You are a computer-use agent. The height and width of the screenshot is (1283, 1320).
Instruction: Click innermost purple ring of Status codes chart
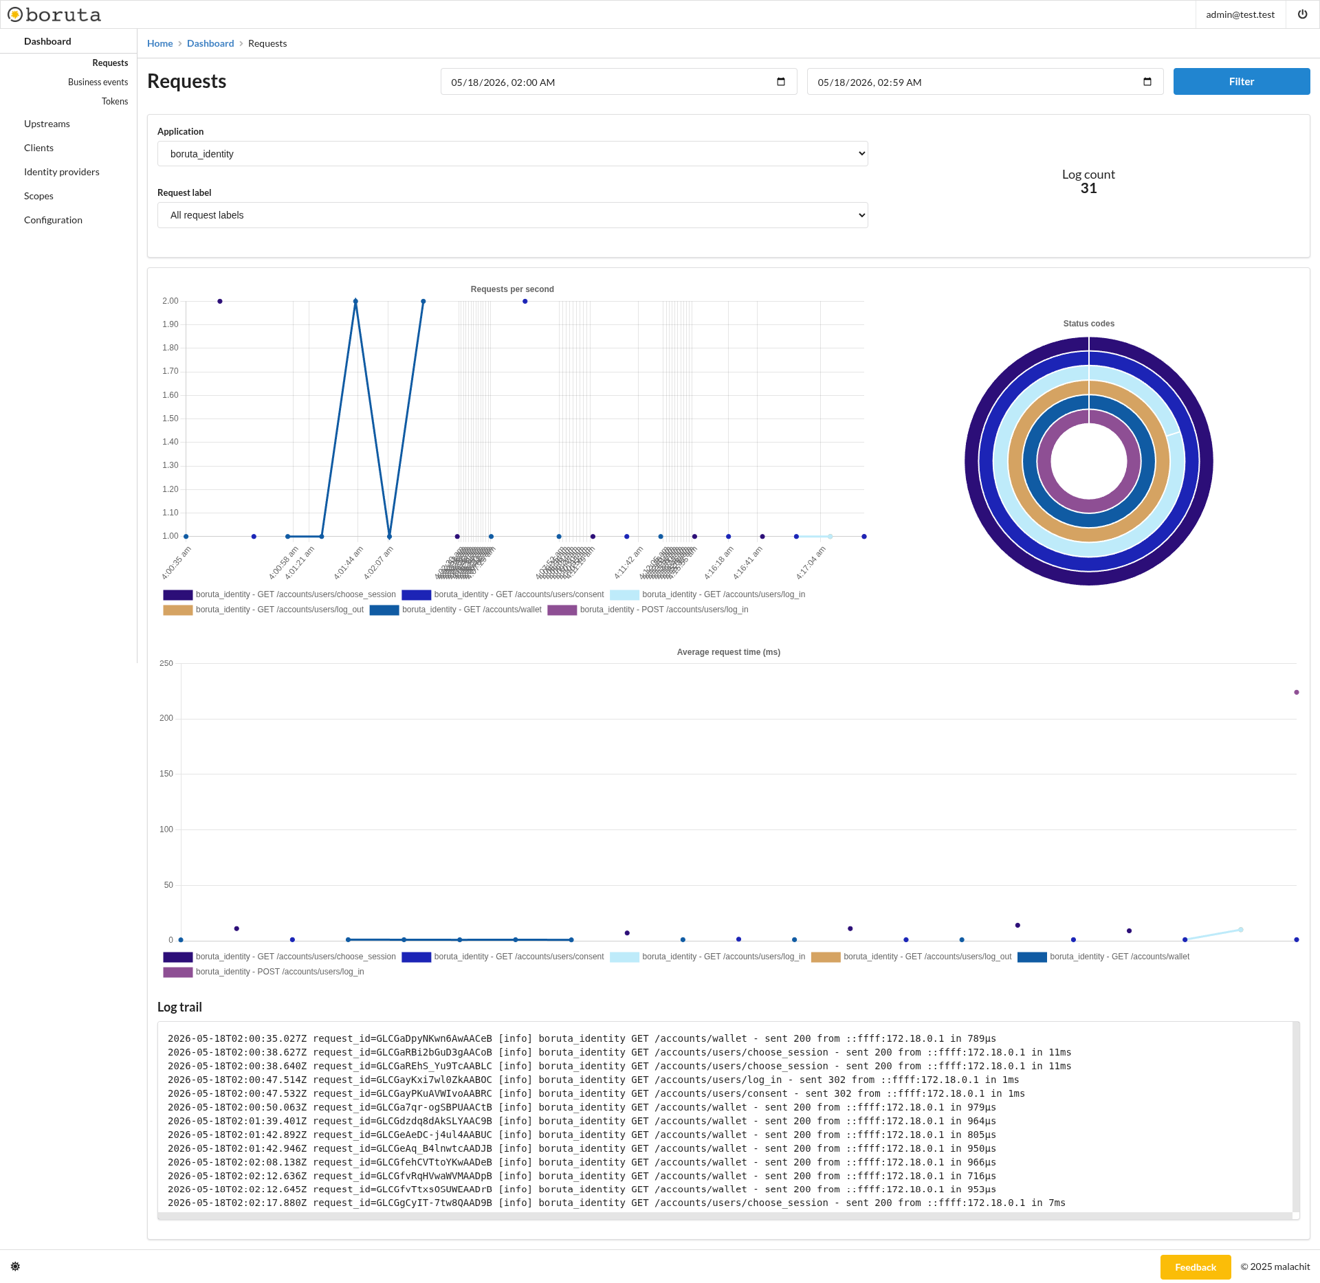click(x=1044, y=460)
